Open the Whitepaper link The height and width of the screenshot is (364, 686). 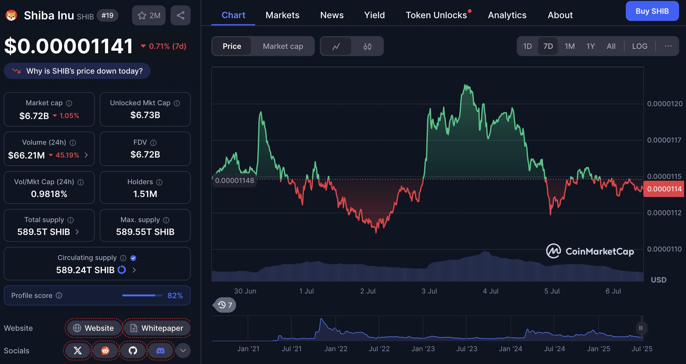(x=157, y=328)
